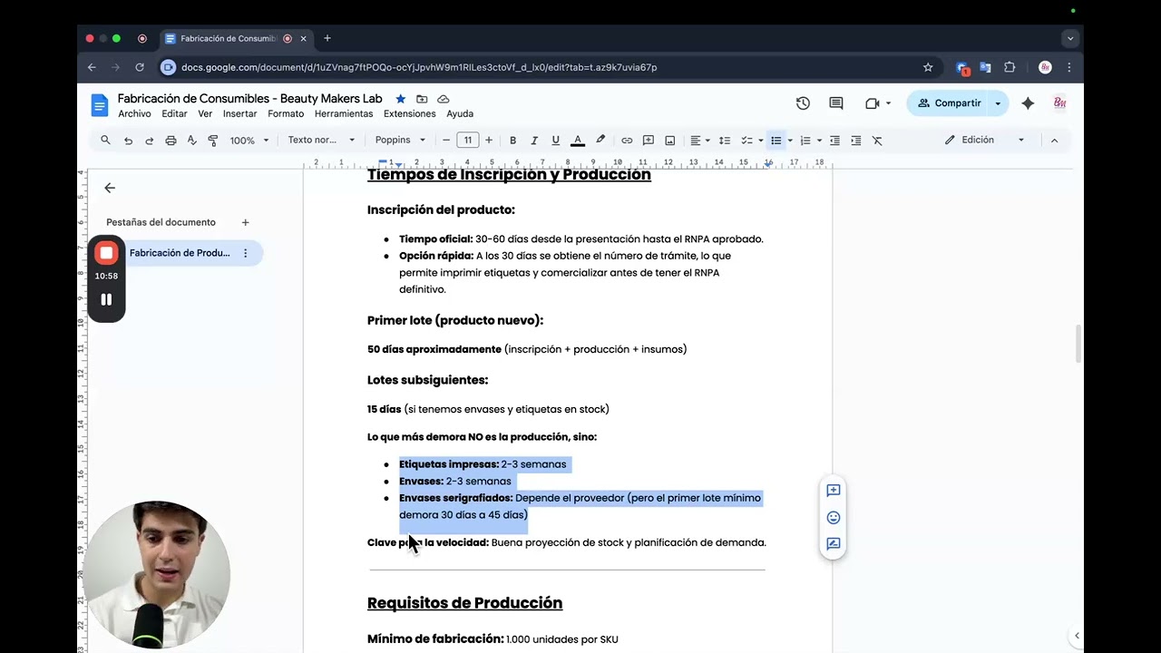Undo the last edit

[x=128, y=141]
